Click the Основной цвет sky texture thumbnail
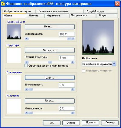This screenshot has width=121, height=128. coord(14,32)
